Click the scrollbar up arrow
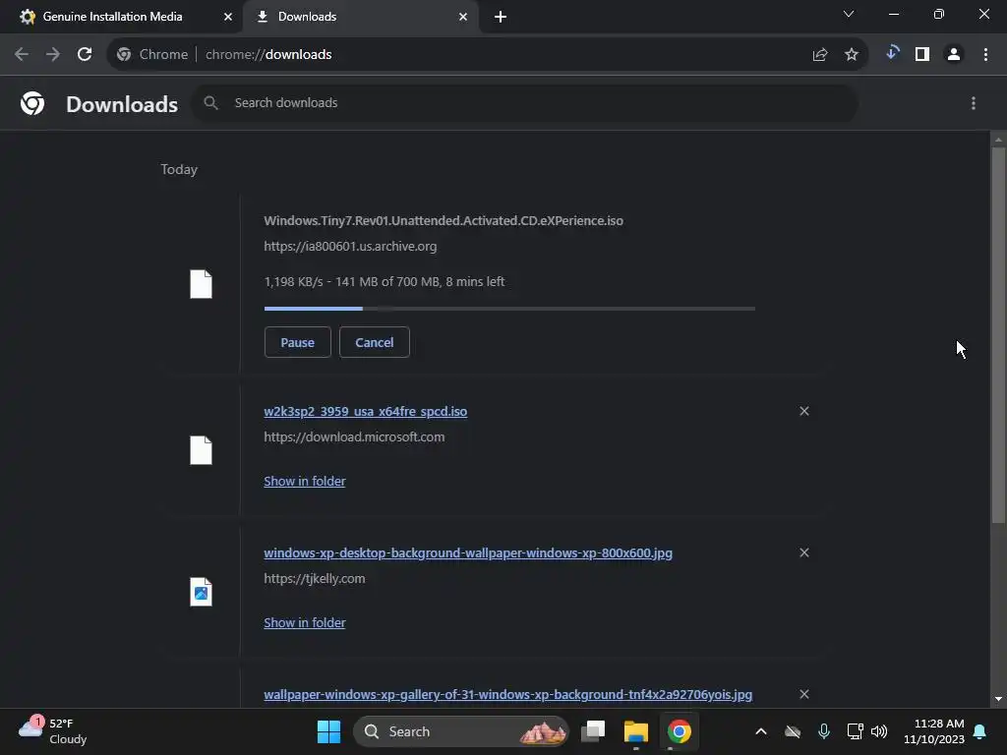The width and height of the screenshot is (1007, 755). tap(998, 140)
